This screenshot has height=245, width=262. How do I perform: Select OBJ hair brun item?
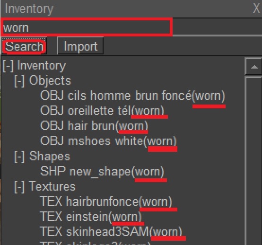(x=94, y=126)
